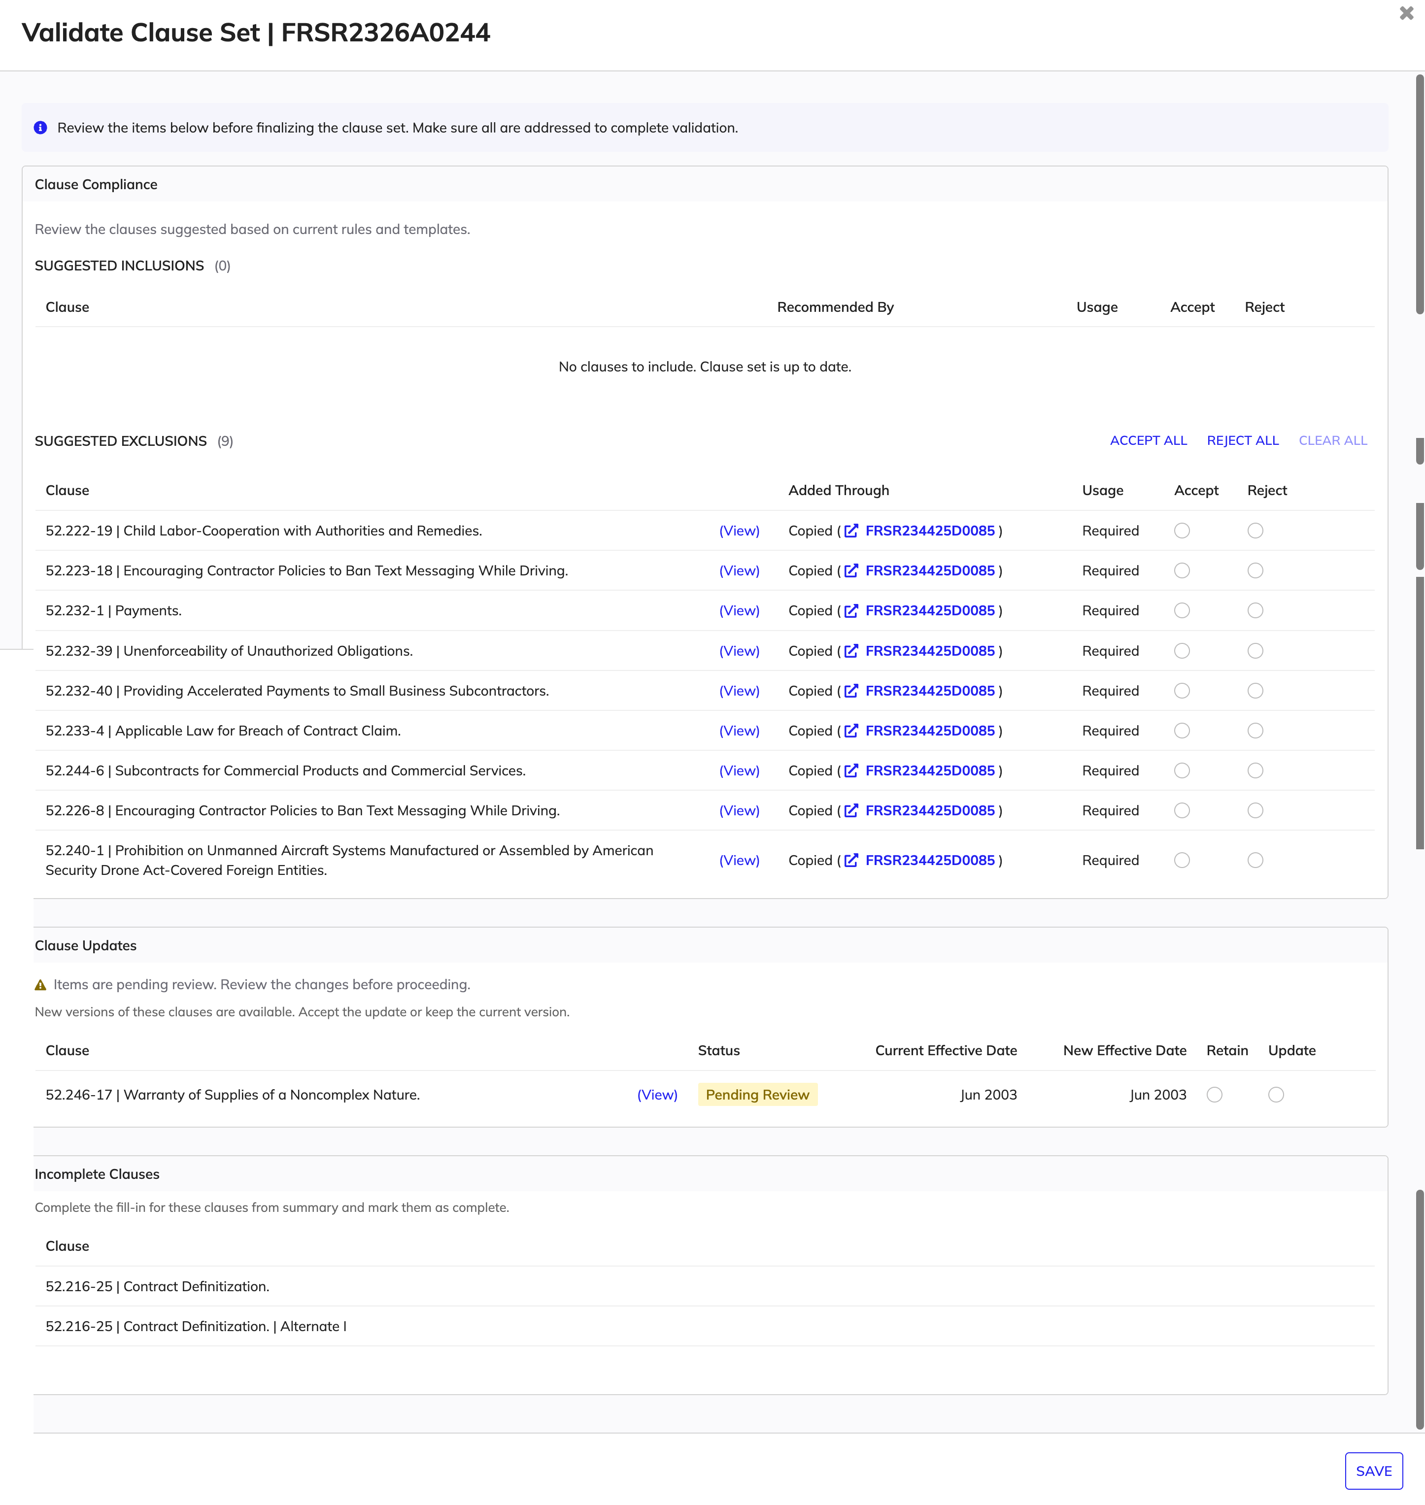Click the Incomplete Clauses section header
Image resolution: width=1425 pixels, height=1505 pixels.
click(x=704, y=1174)
